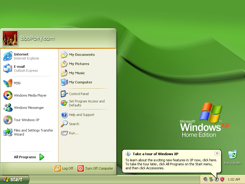Open Control Panel
The height and width of the screenshot is (184, 245).
pyautogui.click(x=88, y=94)
